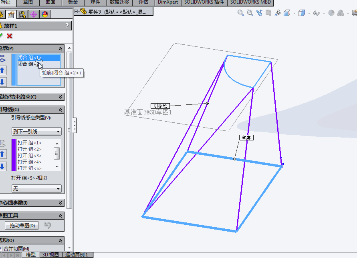Move profile down with blue arrow
Screen dimensions: 357x258
(2, 82)
